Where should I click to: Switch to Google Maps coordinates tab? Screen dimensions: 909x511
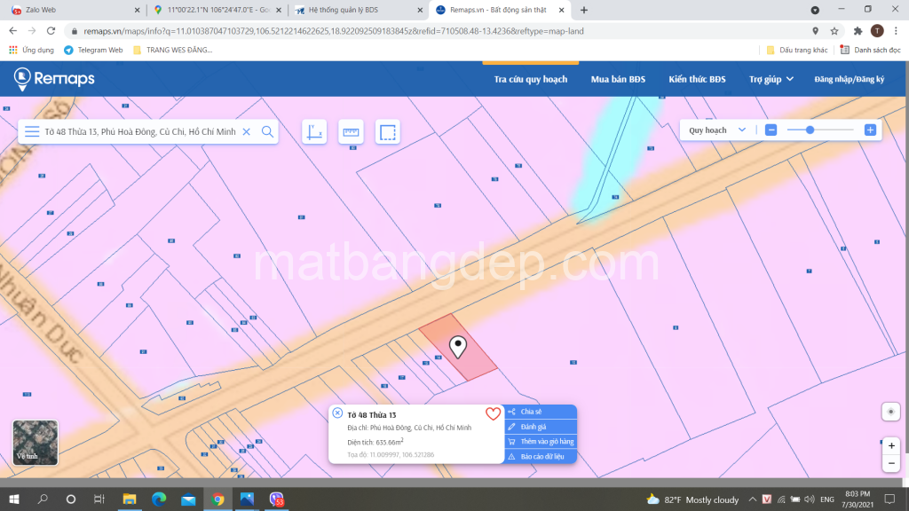tap(217, 10)
